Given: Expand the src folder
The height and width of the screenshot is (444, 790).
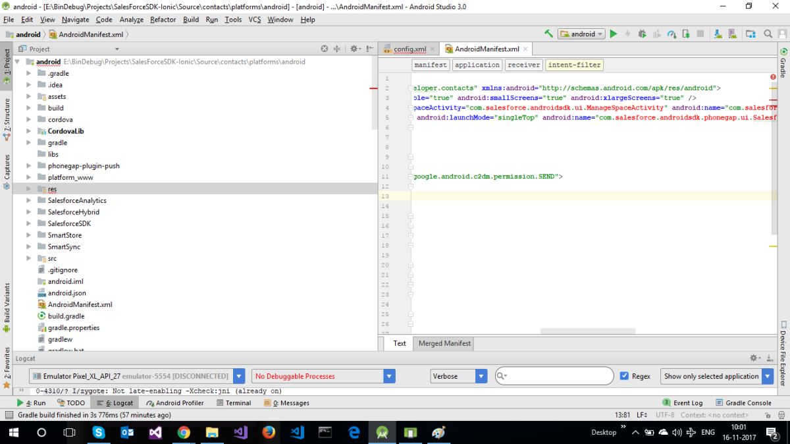Looking at the screenshot, I should click(28, 258).
